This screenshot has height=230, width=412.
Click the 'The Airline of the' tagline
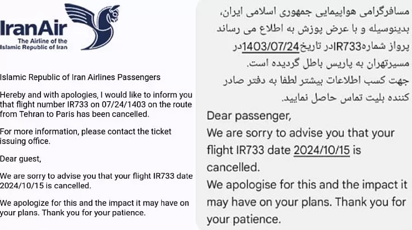pos(42,41)
